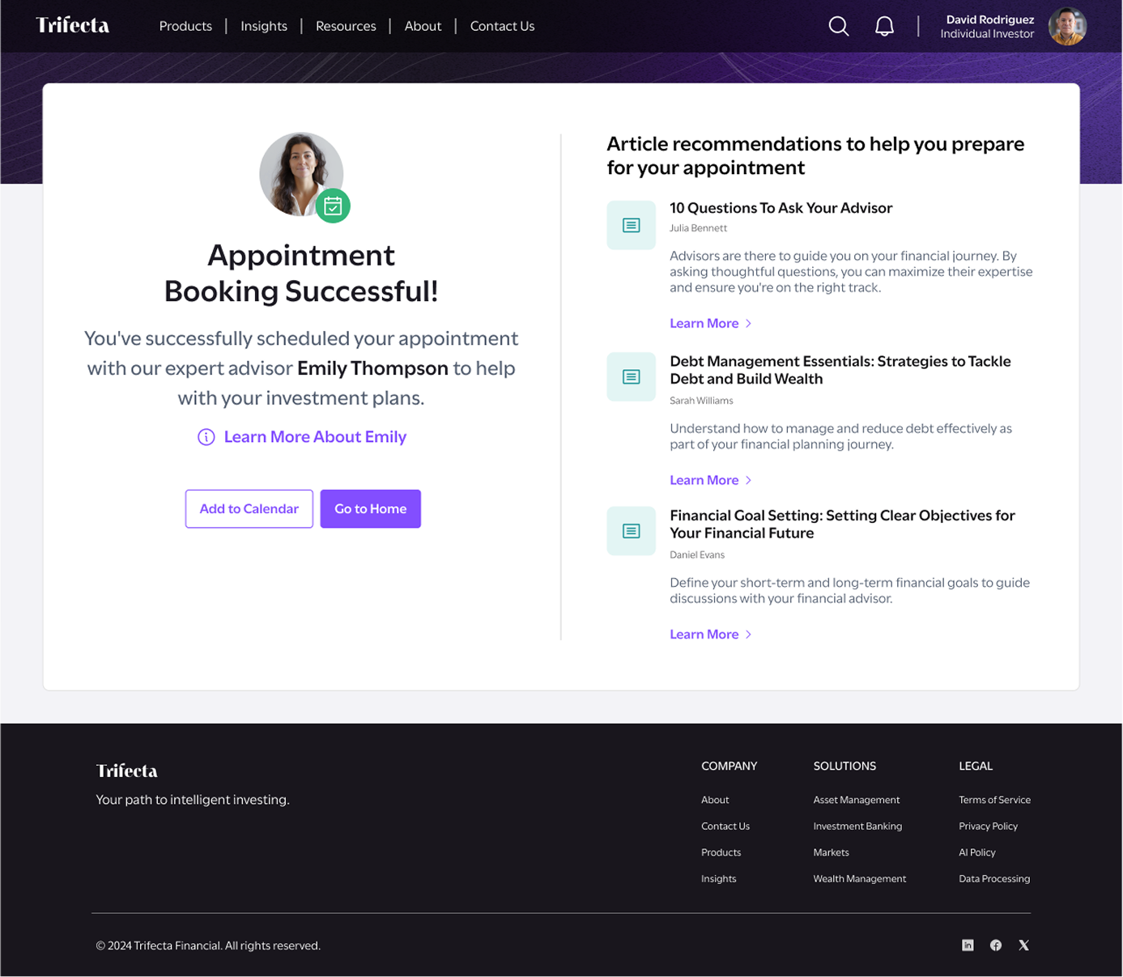This screenshot has width=1123, height=977.
Task: Open Products link in footer
Action: 721,852
